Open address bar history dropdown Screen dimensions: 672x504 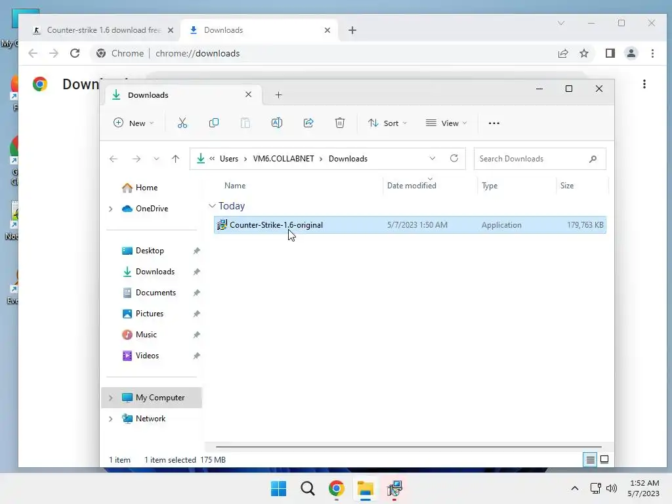coord(432,158)
